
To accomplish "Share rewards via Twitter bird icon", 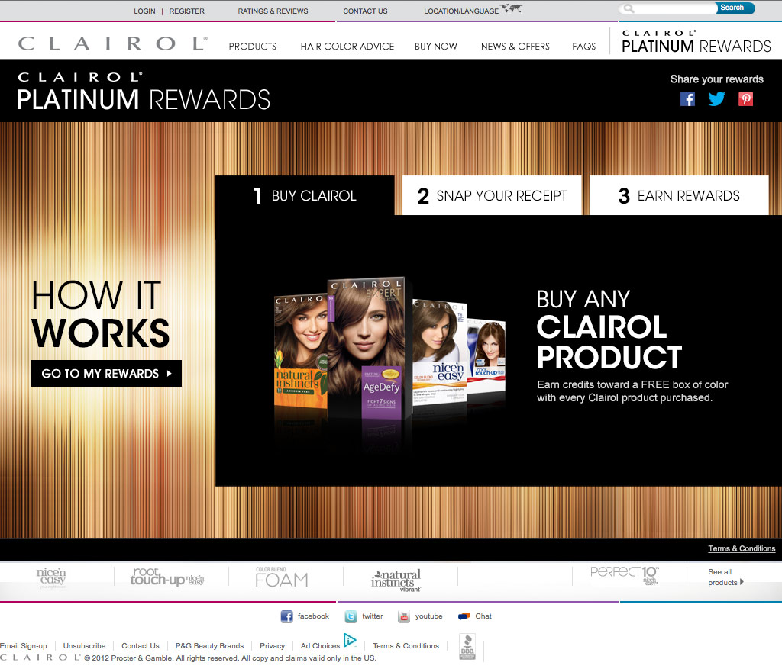I will tap(716, 98).
